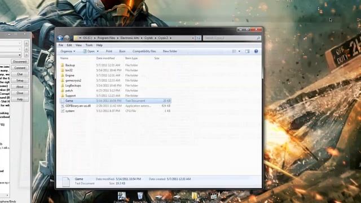The height and width of the screenshot is (203, 361).
Task: Select the Support folder icon
Action: click(x=63, y=95)
